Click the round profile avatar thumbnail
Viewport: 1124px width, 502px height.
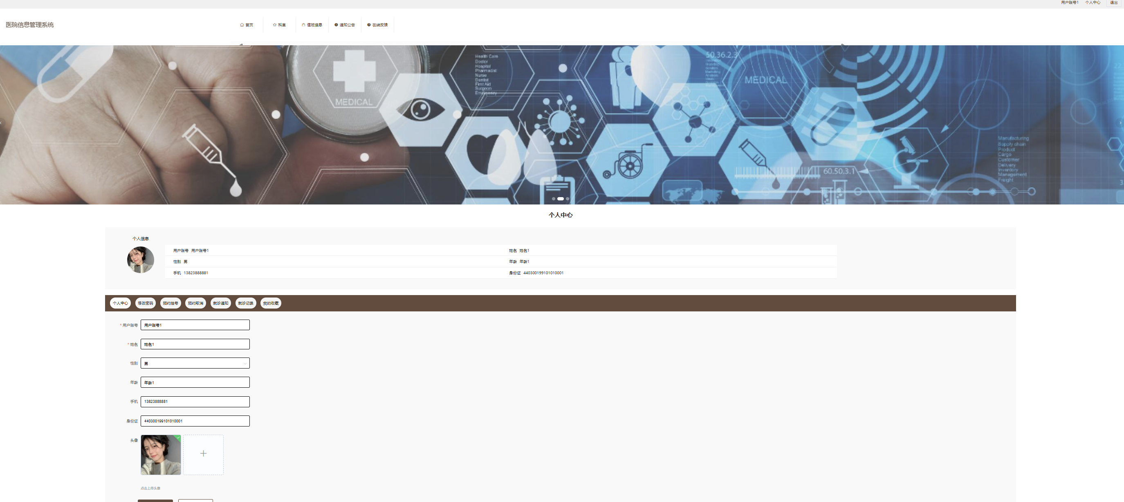click(x=141, y=260)
